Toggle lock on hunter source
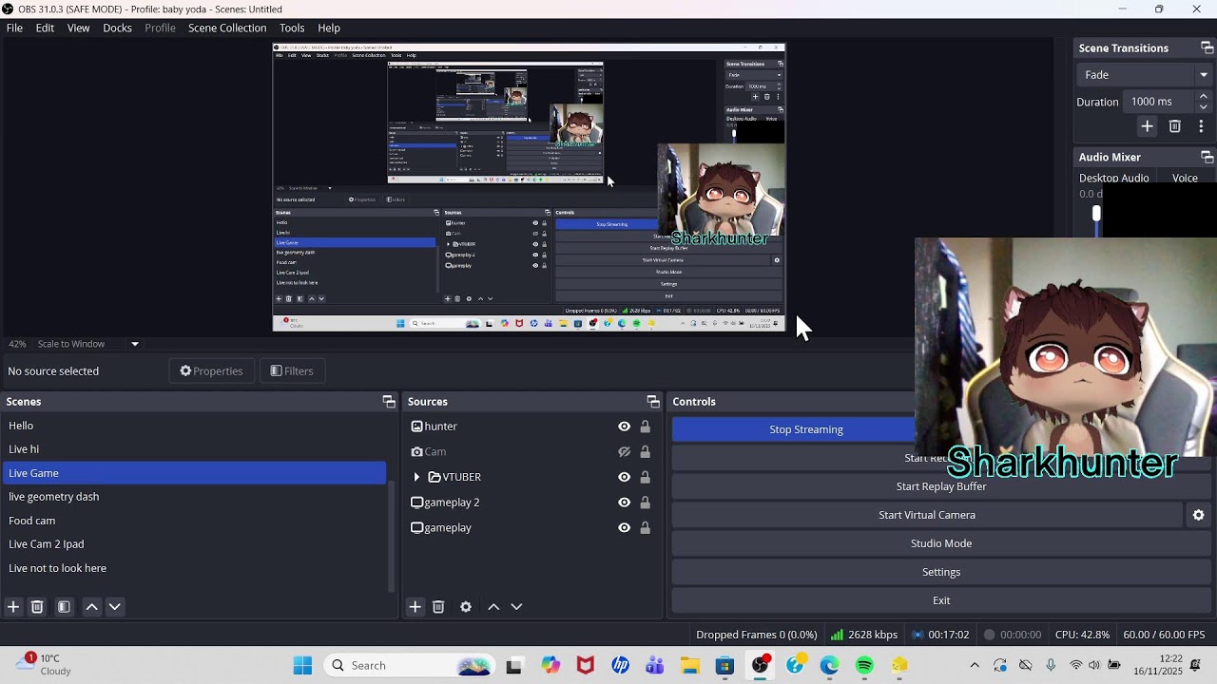This screenshot has height=684, width=1217. click(x=645, y=427)
